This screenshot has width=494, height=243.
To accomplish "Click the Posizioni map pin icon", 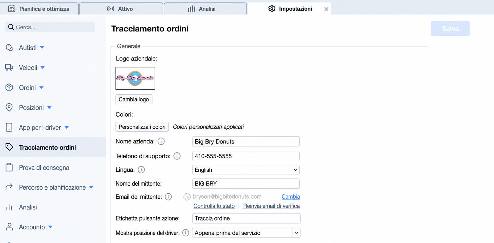I will (9, 107).
